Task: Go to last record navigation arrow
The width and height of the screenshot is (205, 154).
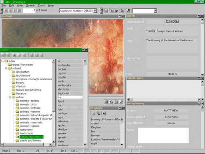Action: (20, 10)
